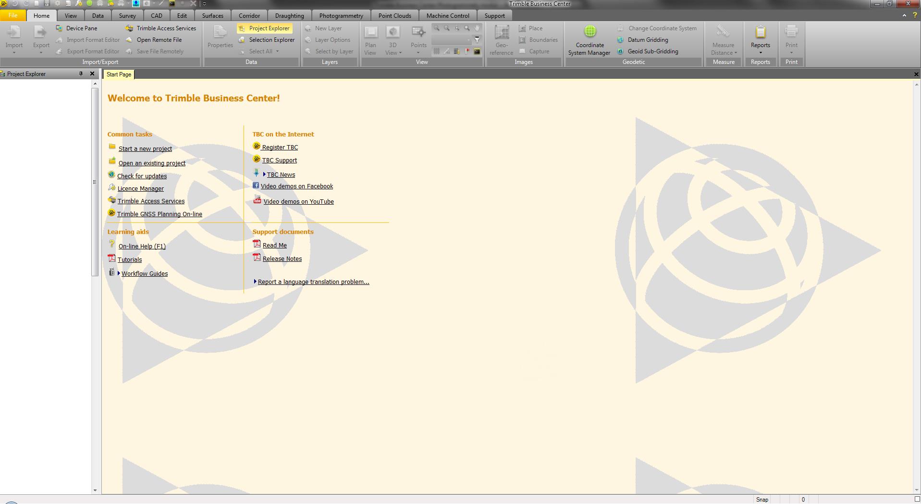Open Licence Manager link

point(140,189)
